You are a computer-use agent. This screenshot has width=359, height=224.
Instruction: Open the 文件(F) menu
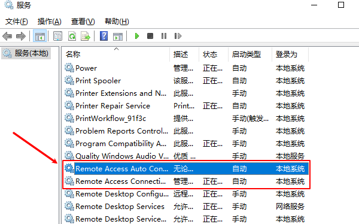[x=17, y=22]
